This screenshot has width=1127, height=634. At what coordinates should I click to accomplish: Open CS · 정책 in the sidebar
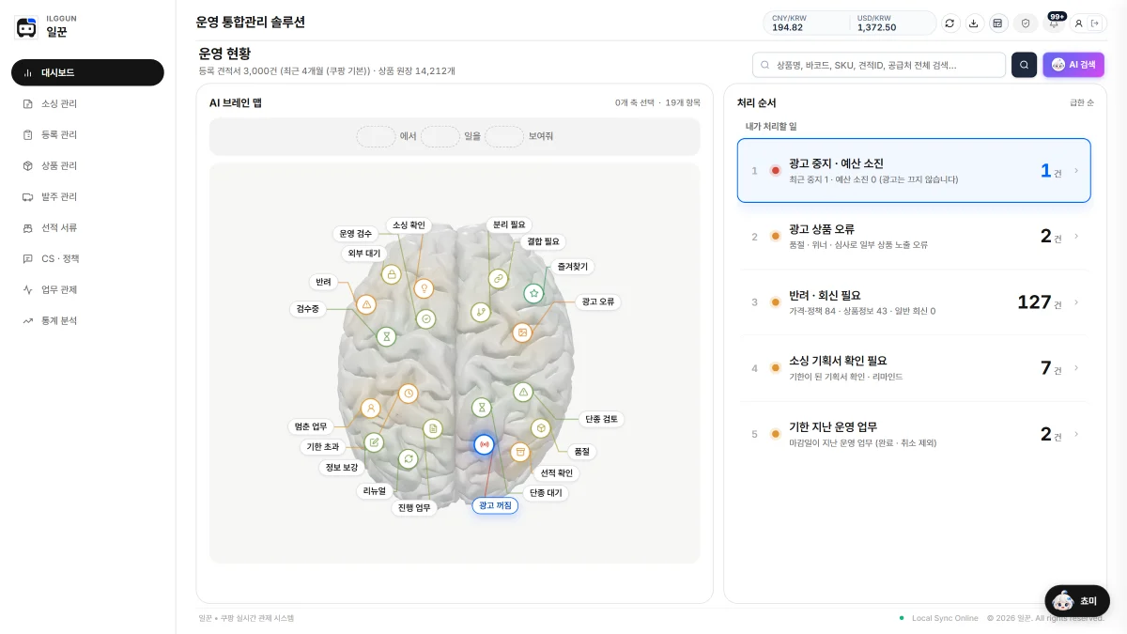point(87,258)
